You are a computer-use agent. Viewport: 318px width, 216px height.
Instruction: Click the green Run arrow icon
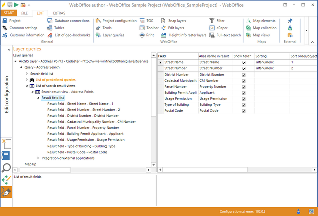point(16,4)
